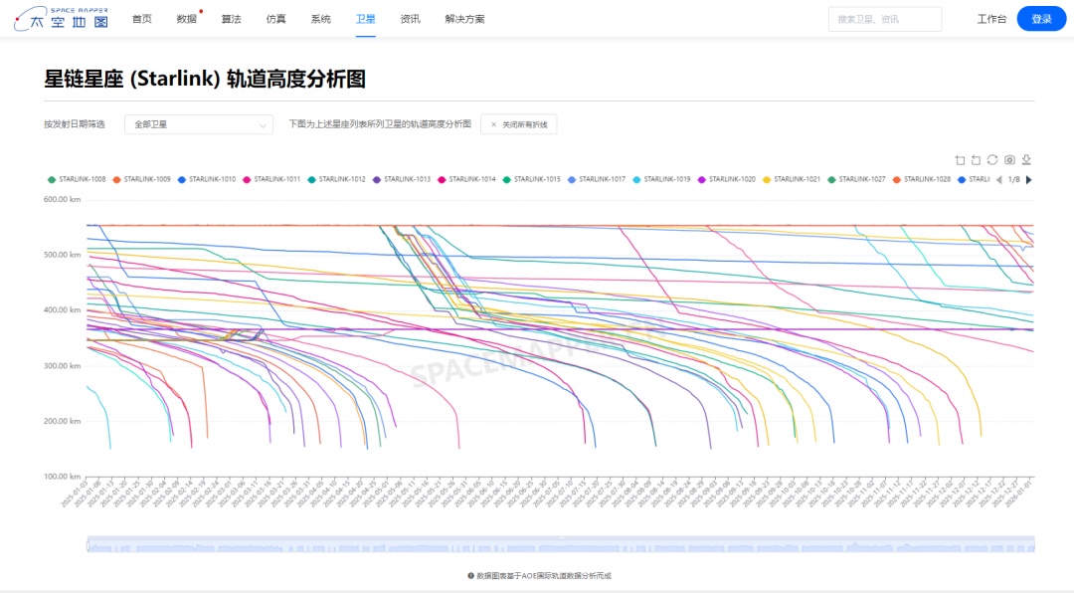Viewport: 1074px width, 593px height.
Task: Click the date range zoom slider below chart
Action: pos(561,544)
